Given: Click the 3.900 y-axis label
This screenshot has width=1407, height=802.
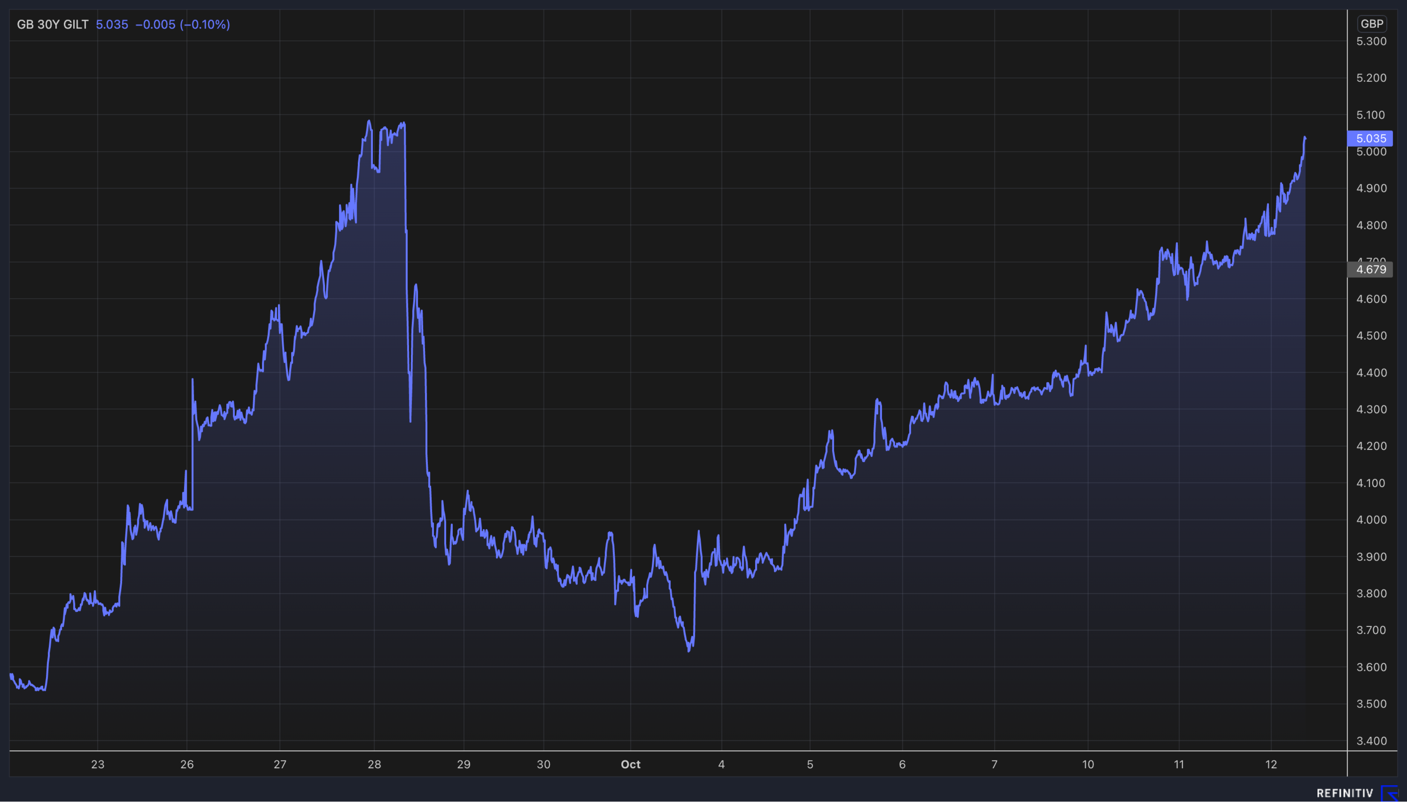Looking at the screenshot, I should pyautogui.click(x=1371, y=557).
